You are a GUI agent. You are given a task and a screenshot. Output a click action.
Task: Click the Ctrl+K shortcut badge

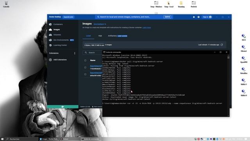[167, 17]
